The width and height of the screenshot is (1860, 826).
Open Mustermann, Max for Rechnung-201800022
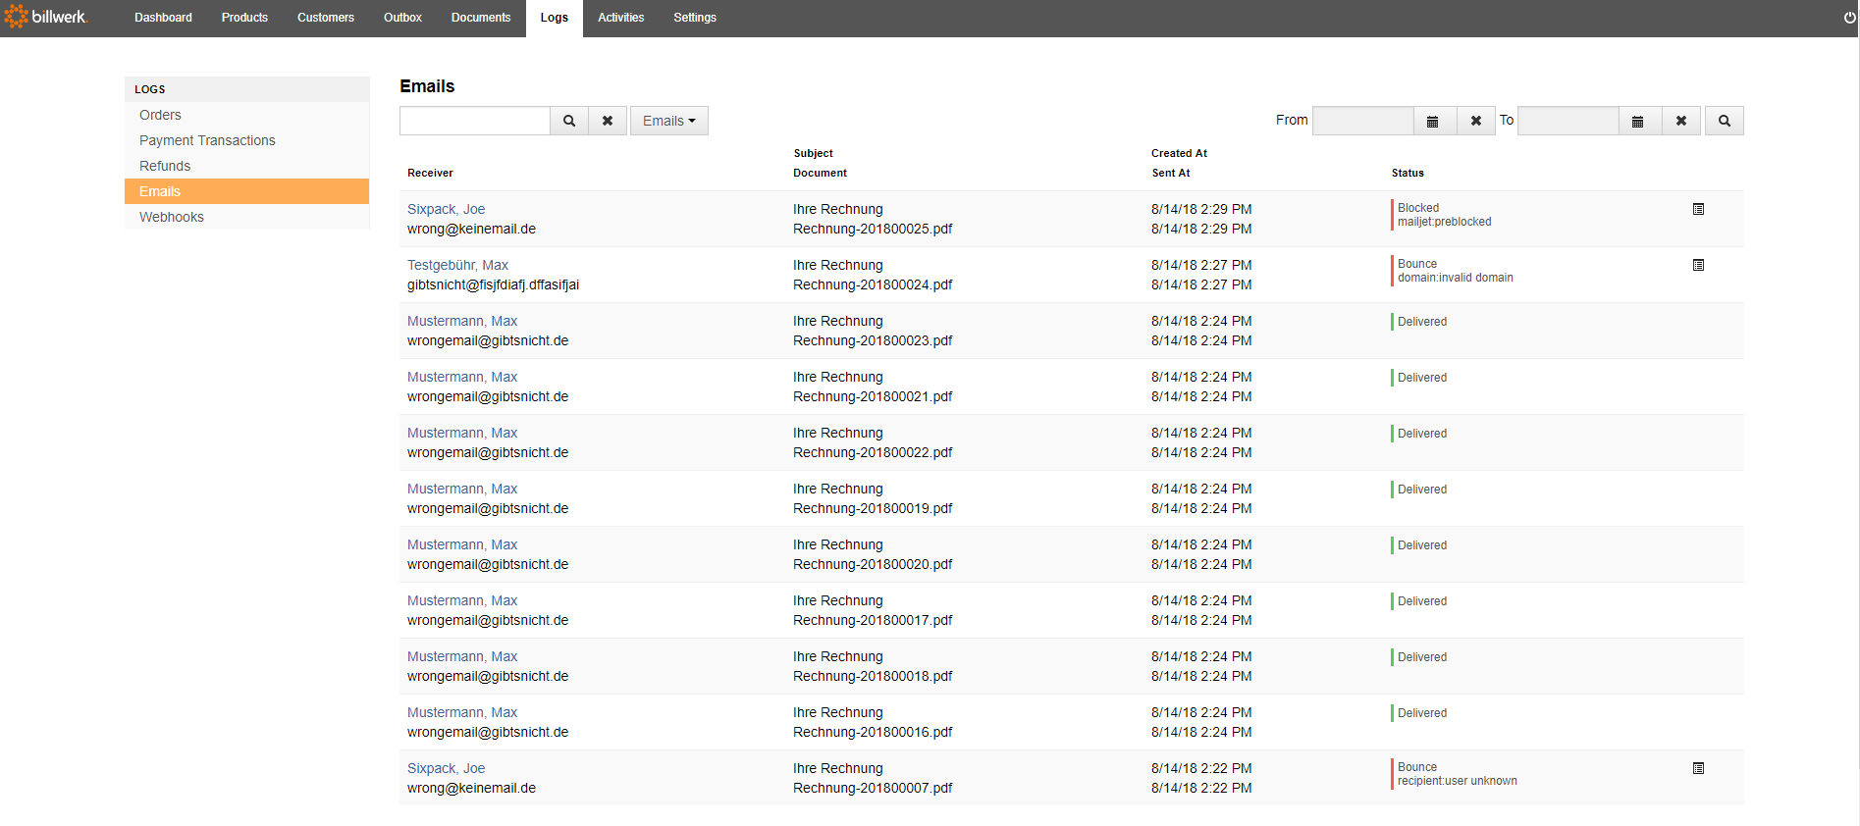462,433
